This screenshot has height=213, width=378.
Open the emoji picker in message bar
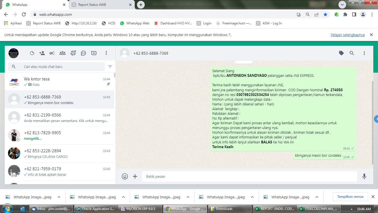point(125,176)
